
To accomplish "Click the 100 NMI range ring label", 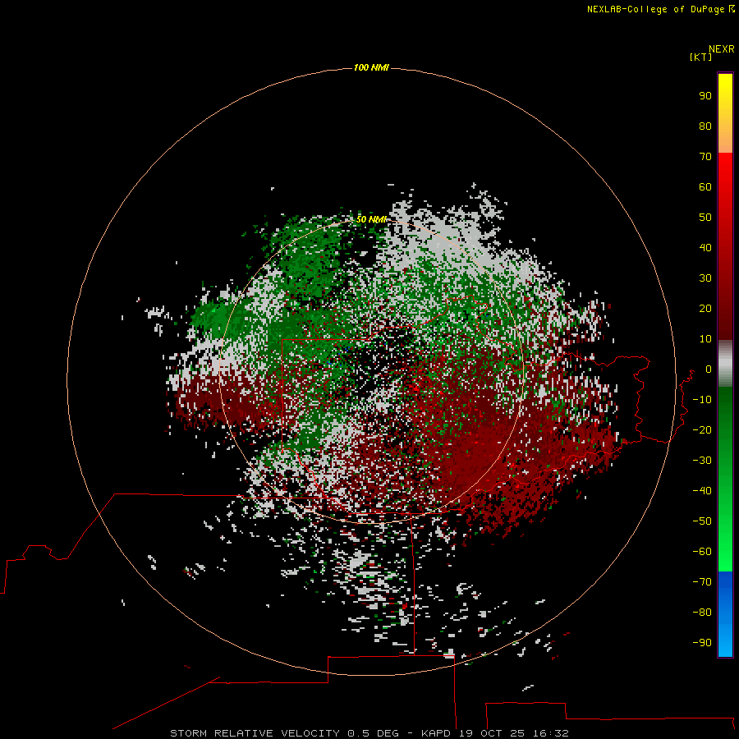I will point(371,67).
